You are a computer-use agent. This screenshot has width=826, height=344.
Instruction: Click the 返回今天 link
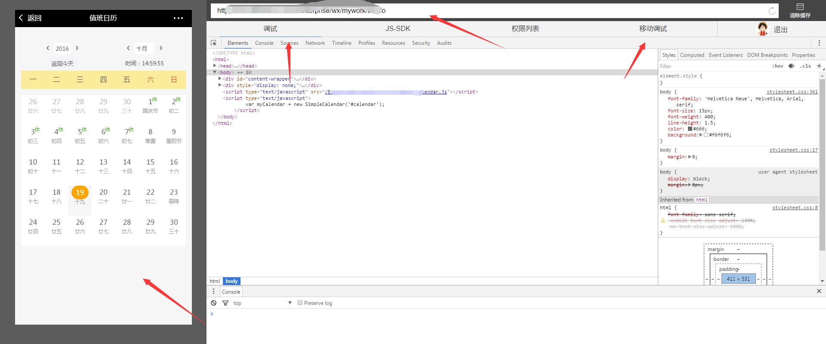[62, 64]
